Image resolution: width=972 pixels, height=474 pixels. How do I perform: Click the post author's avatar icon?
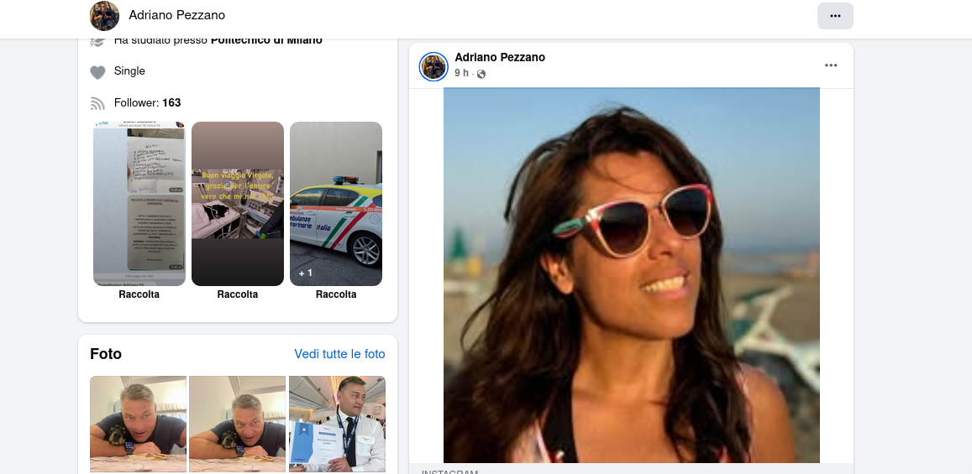433,66
